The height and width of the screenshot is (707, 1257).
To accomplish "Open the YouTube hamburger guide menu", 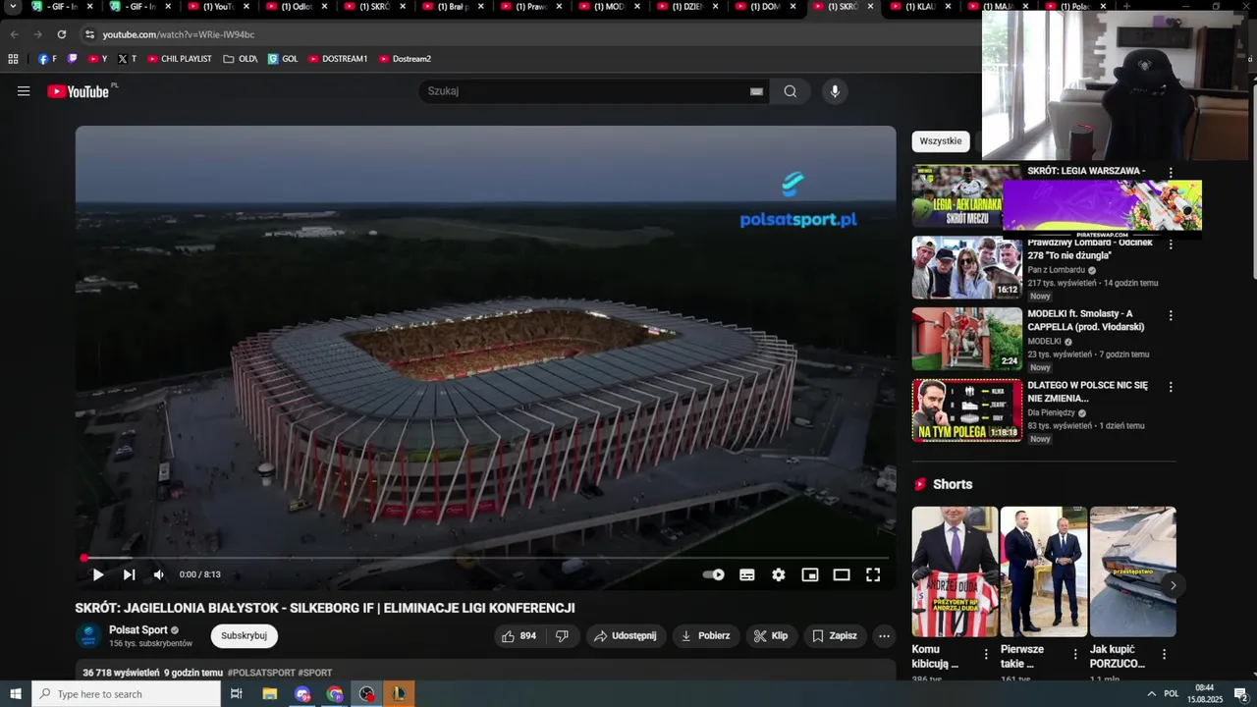I will tap(24, 91).
